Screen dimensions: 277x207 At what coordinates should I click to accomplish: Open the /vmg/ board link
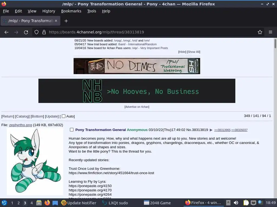127,40
